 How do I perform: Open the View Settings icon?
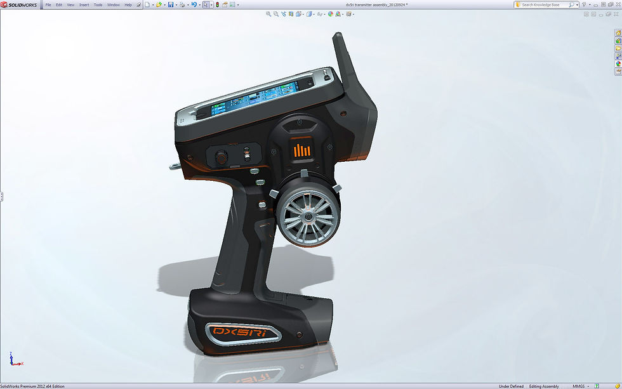[x=348, y=14]
